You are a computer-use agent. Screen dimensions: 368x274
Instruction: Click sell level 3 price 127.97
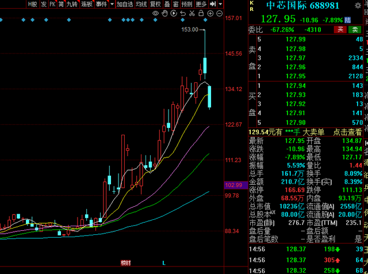click(x=296, y=58)
